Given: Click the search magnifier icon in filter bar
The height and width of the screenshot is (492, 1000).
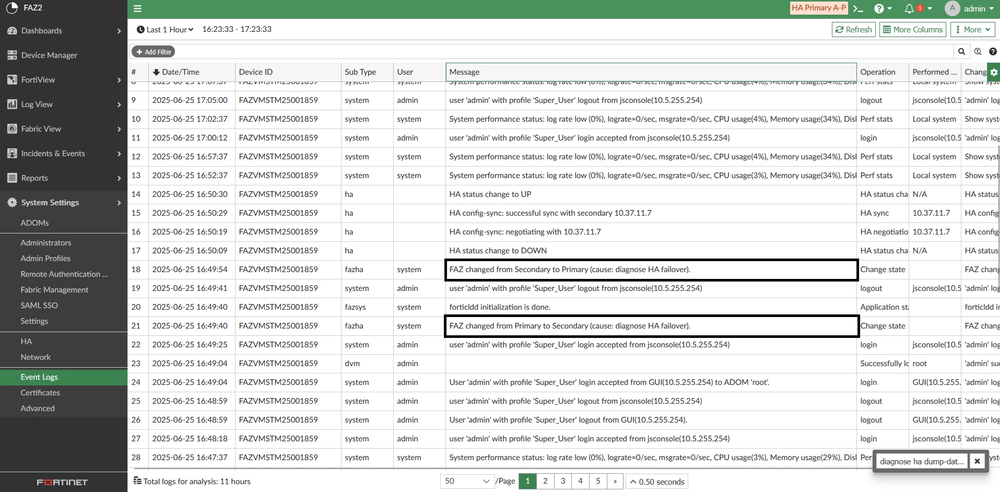Looking at the screenshot, I should click(961, 52).
